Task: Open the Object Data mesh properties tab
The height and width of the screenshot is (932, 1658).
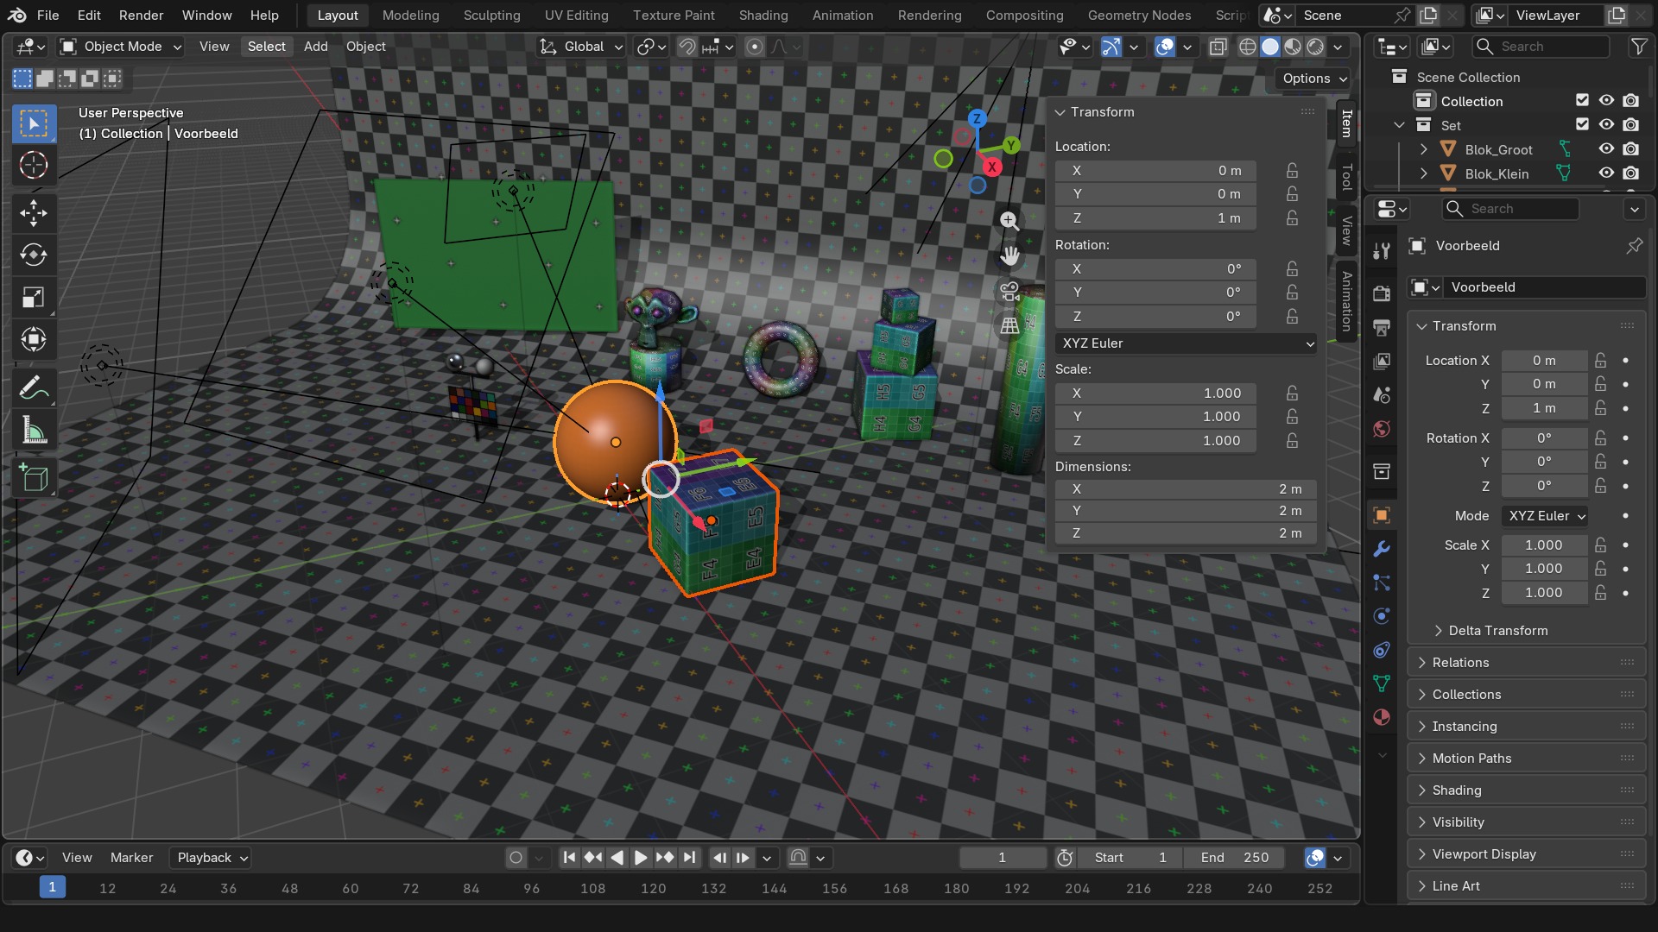Action: 1382,683
